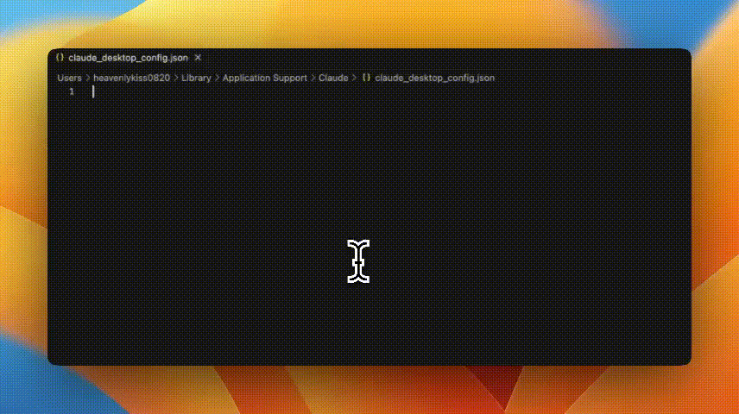Image resolution: width=739 pixels, height=414 pixels.
Task: Click the chevron after Library in breadcrumb
Action: [x=217, y=78]
